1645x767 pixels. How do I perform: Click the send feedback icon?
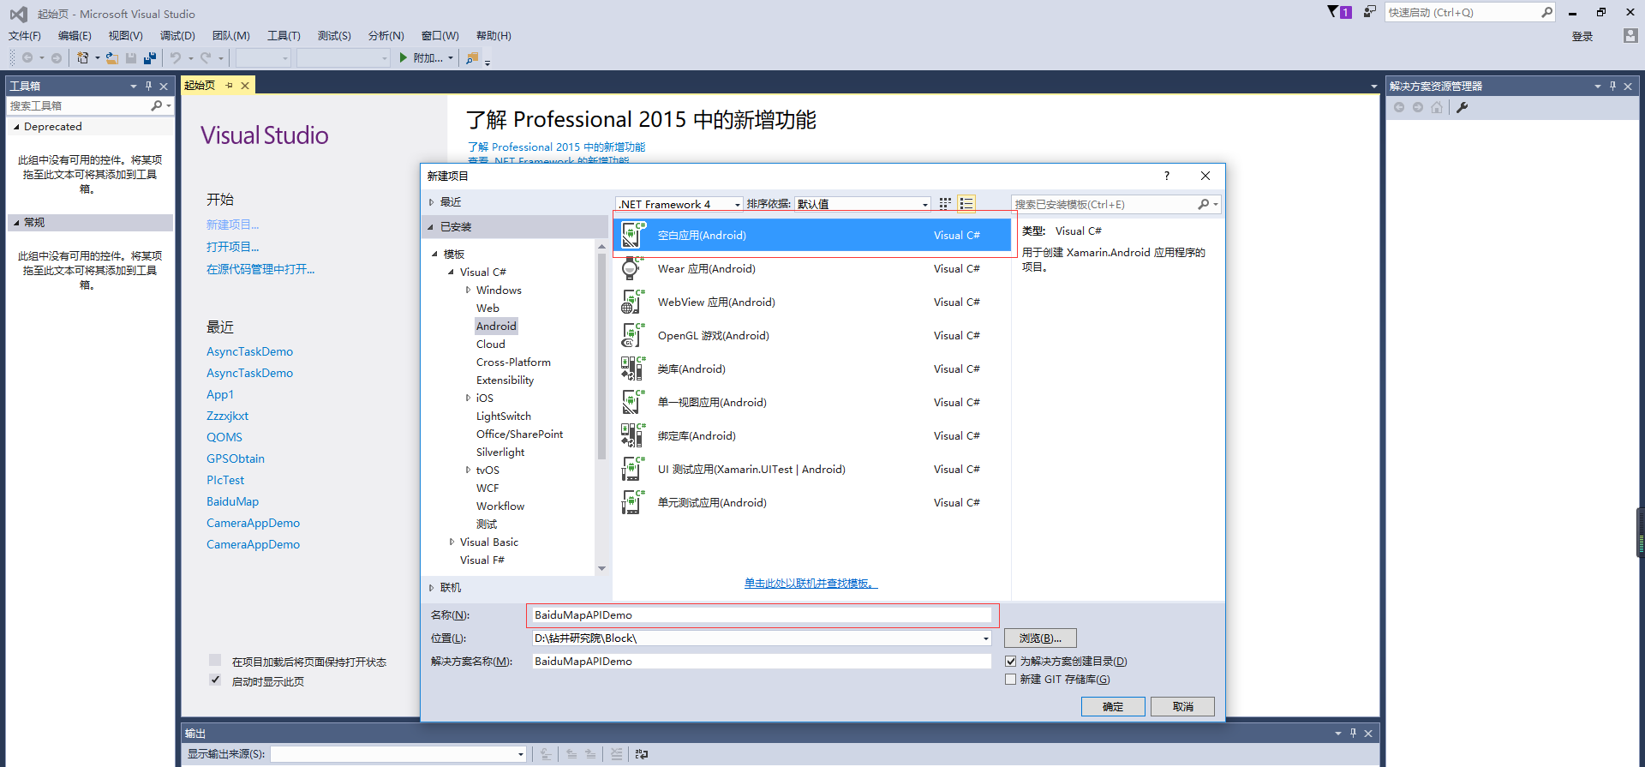(1370, 11)
